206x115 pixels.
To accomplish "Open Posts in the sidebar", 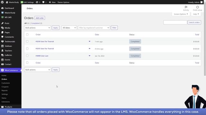I will (x=7, y=23).
